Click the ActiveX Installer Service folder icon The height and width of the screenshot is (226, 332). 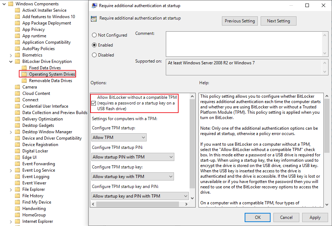point(17,10)
